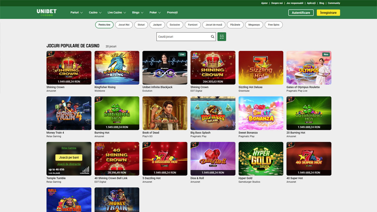The height and width of the screenshot is (212, 377).
Task: Click the Greentube provider text
Action: coord(244,91)
